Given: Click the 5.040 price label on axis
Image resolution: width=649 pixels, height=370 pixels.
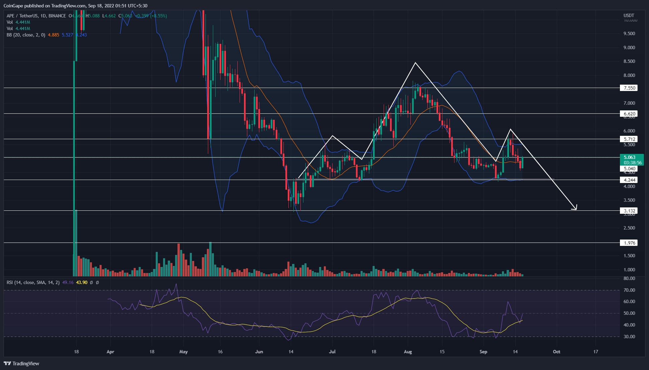Looking at the screenshot, I should tap(628, 169).
